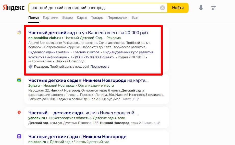The height and width of the screenshot is (145, 235).
Task: Click Нижегородская область breadcrumb
Action: [x=69, y=118]
